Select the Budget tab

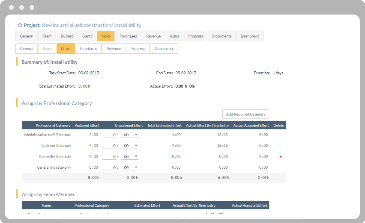pos(67,36)
